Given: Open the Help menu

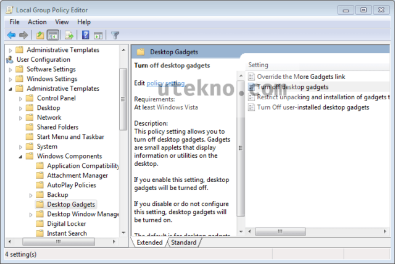Looking at the screenshot, I should (84, 22).
